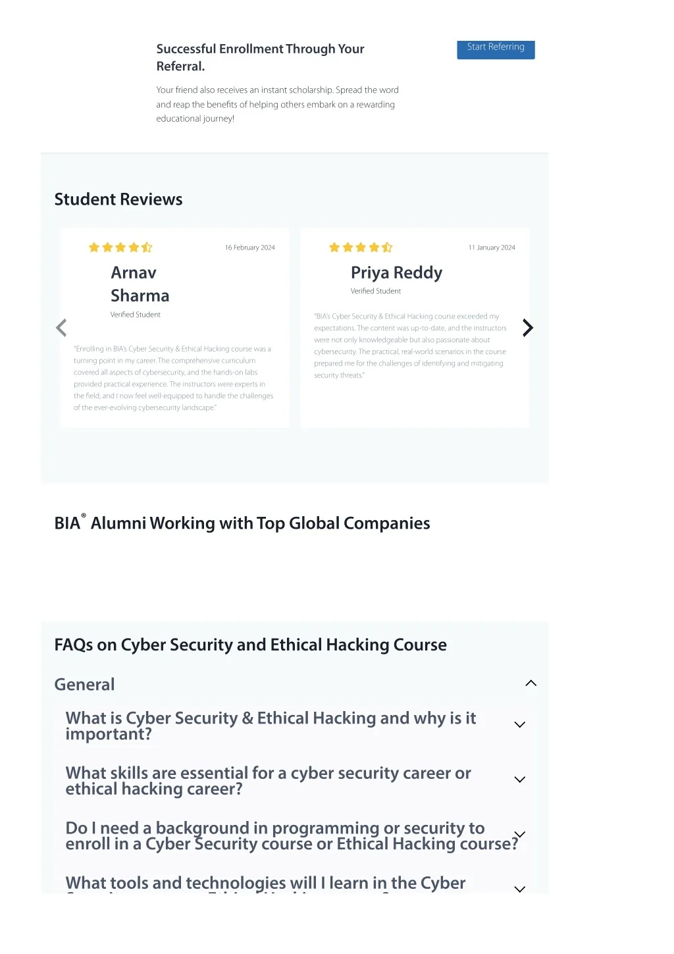The image size is (674, 954).
Task: Click Arnav Sharma's star rating
Action: click(x=120, y=248)
